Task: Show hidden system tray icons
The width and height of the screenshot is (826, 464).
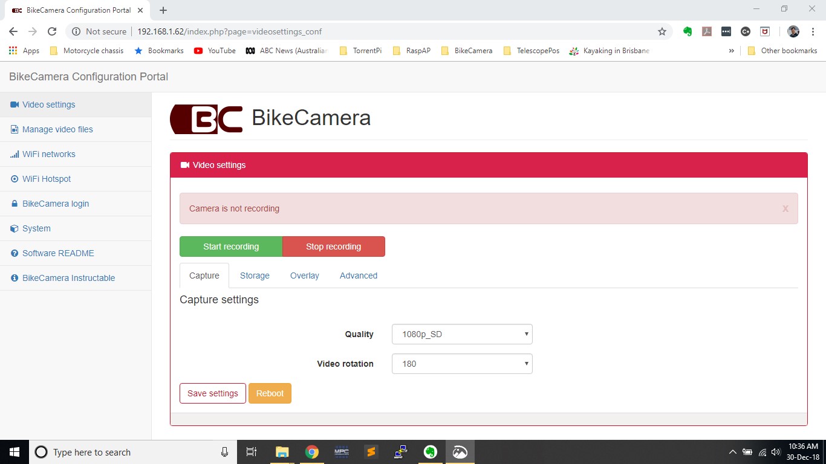Action: [x=733, y=452]
